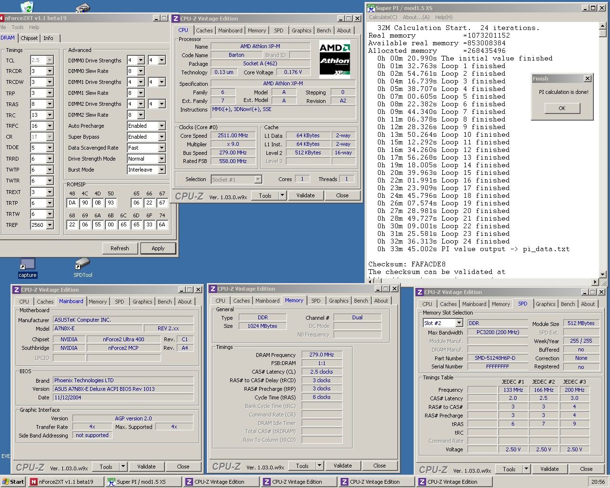Click Validate in the CPU-Z CPU window
This screenshot has height=488, width=610.
[305, 195]
